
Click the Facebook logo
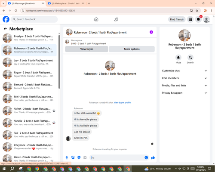coord(6,19)
